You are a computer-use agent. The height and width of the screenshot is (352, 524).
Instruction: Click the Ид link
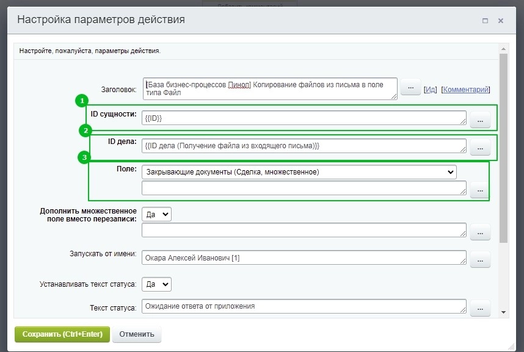tap(431, 90)
